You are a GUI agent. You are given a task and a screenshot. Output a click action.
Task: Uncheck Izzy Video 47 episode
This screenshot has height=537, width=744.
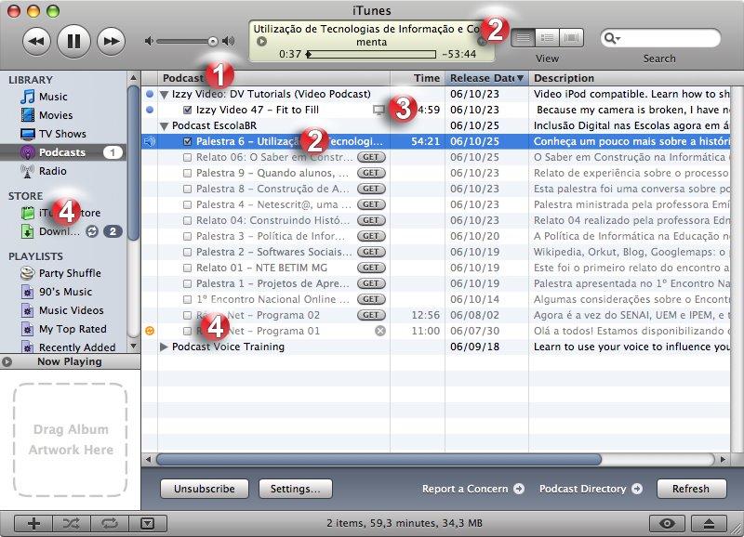[x=188, y=110]
